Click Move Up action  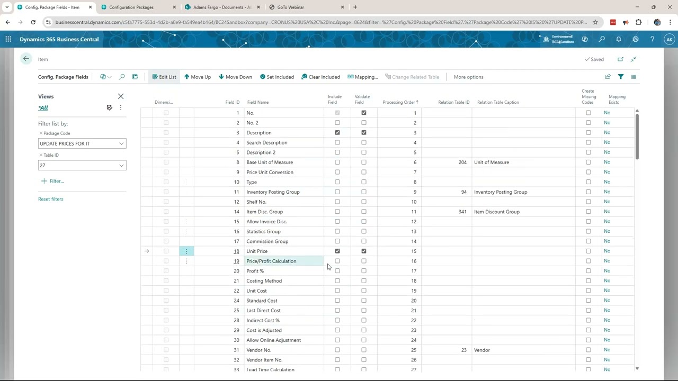point(198,77)
